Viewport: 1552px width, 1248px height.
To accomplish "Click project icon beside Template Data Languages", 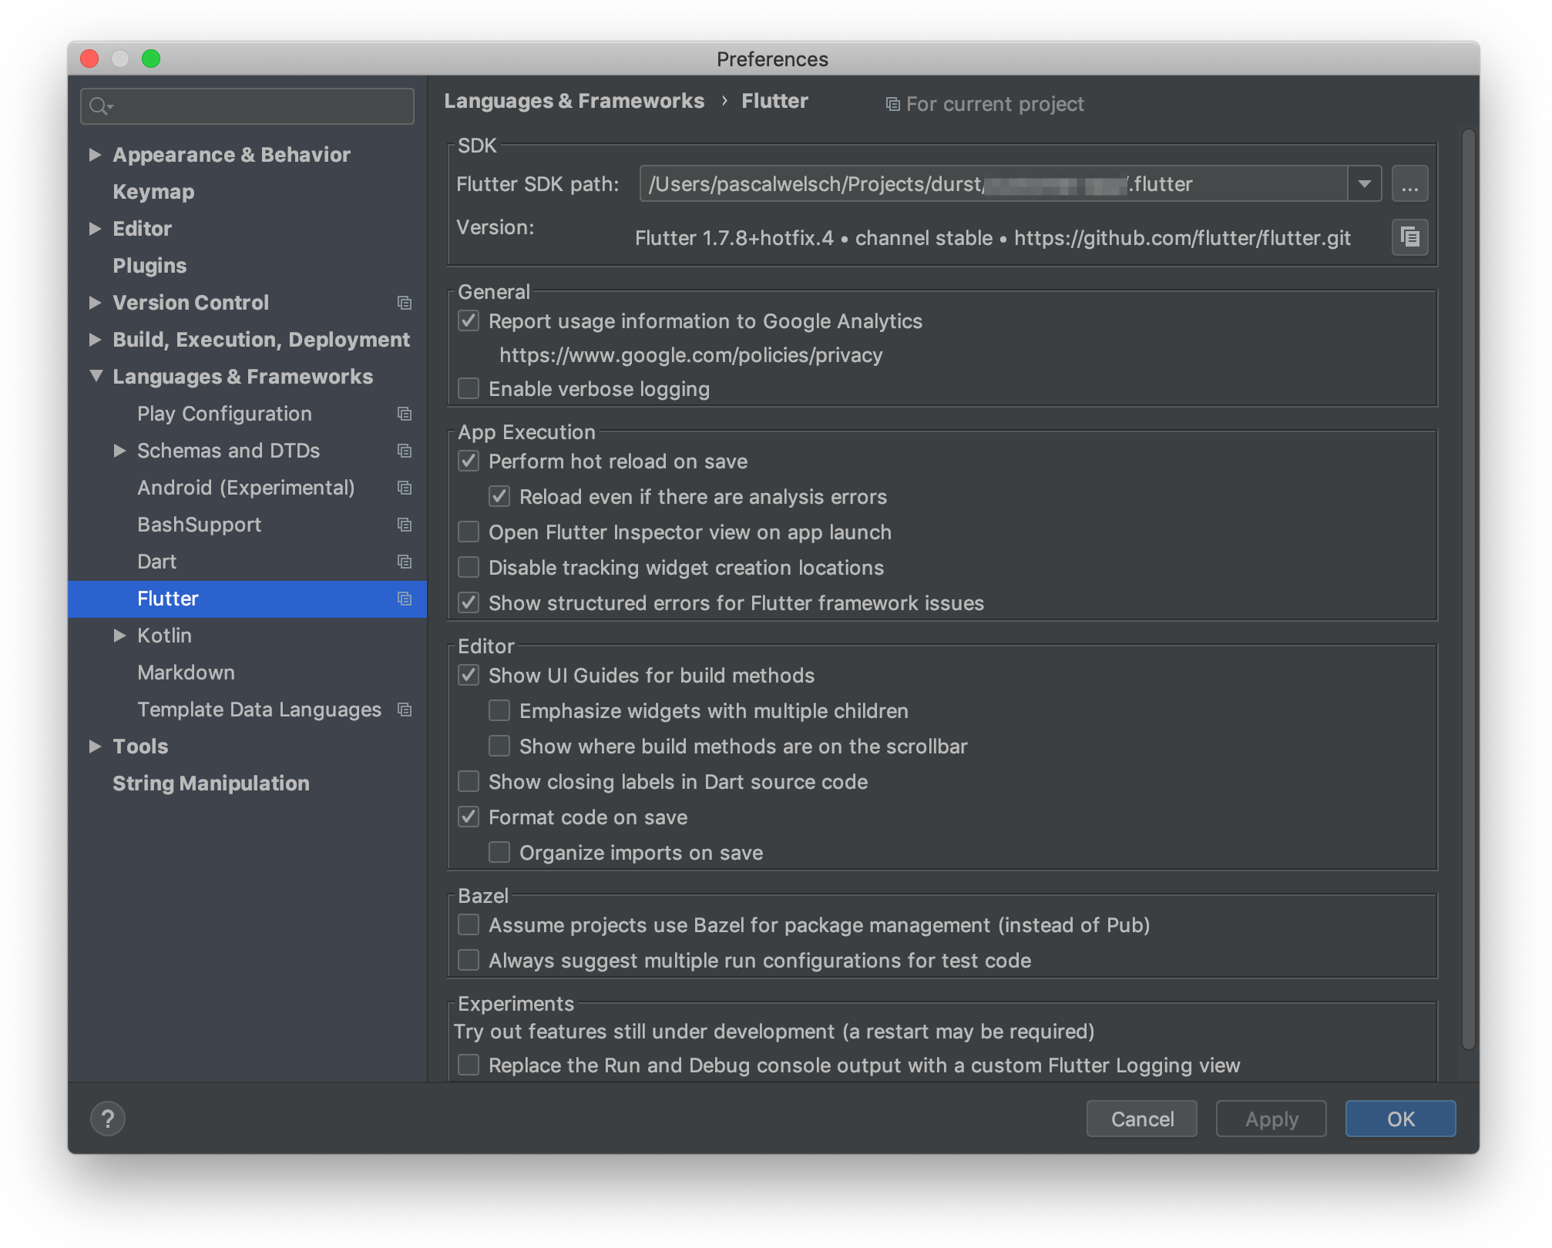I will point(405,710).
